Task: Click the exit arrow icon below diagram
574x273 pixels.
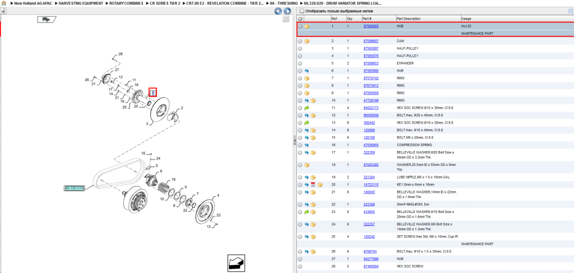Action: click(x=236, y=263)
